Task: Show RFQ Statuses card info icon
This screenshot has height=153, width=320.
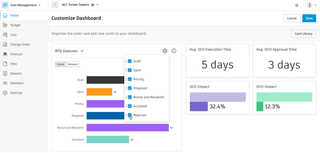Action: 174,51
